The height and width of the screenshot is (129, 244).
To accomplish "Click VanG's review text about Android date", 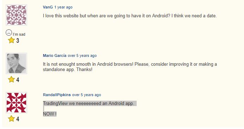I will 130,16.
